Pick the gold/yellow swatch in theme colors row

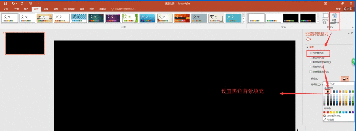pyautogui.click(x=346, y=91)
